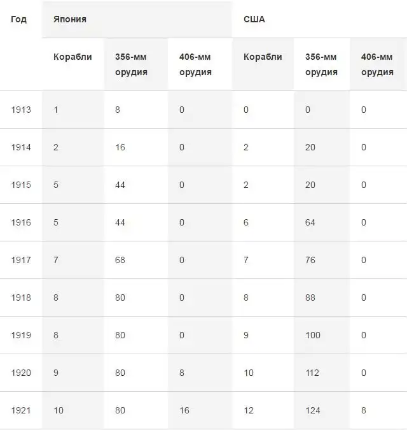The width and height of the screenshot is (407, 430).
Task: Click the value 68 in the 1917 row
Action: pyautogui.click(x=120, y=260)
